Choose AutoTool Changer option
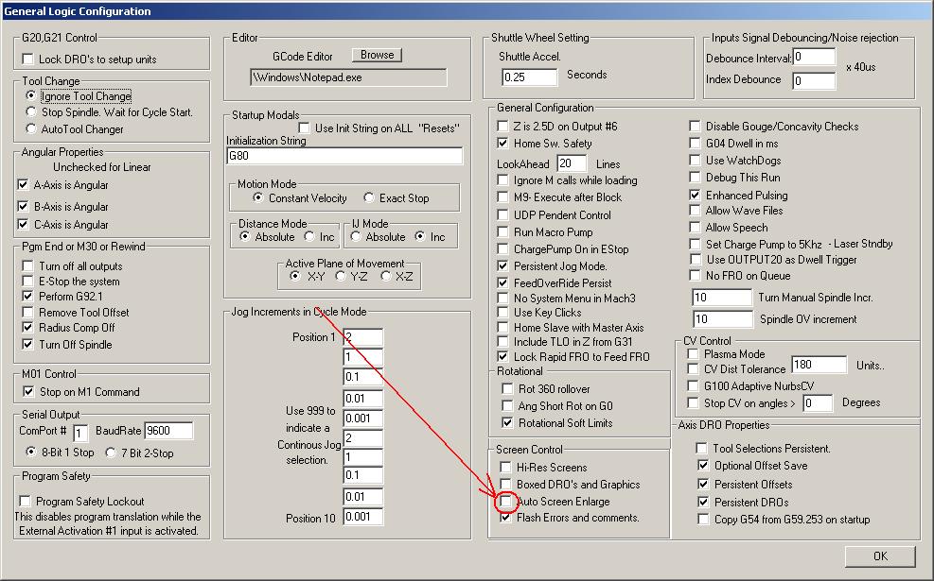Screen dimensions: 934x581 pos(31,128)
